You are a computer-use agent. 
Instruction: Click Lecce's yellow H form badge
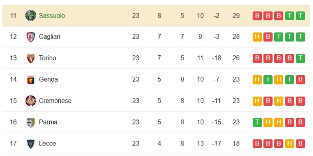(x=290, y=144)
